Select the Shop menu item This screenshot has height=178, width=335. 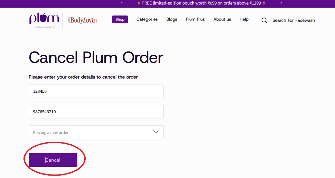point(120,19)
